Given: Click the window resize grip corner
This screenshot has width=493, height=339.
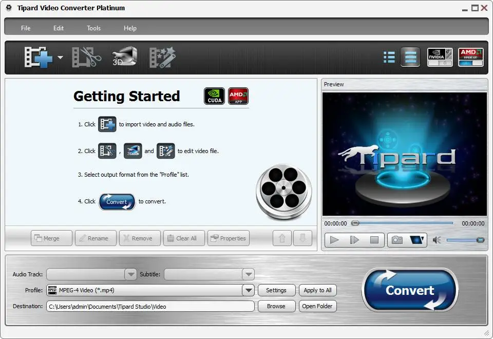Looking at the screenshot, I should click(x=486, y=333).
